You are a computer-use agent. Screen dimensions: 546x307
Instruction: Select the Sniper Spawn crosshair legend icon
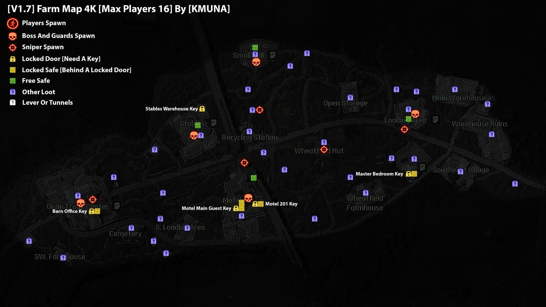tap(12, 47)
